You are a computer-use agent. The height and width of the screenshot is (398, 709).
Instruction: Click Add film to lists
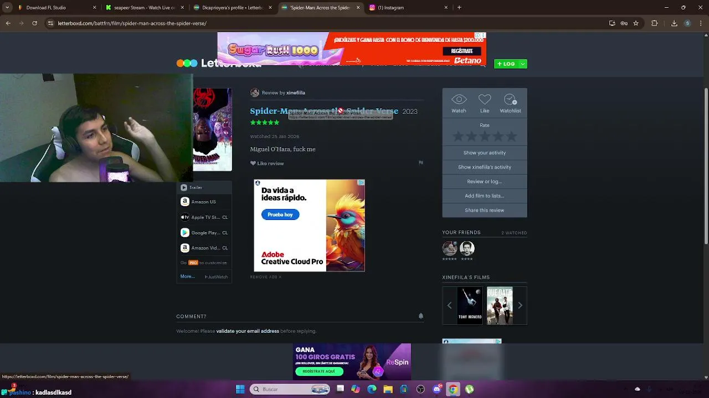tap(485, 196)
